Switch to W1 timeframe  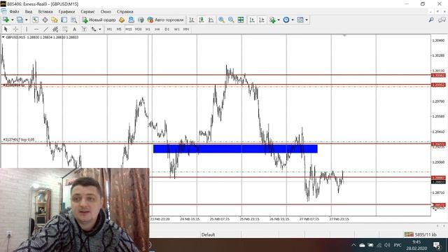[177, 29]
